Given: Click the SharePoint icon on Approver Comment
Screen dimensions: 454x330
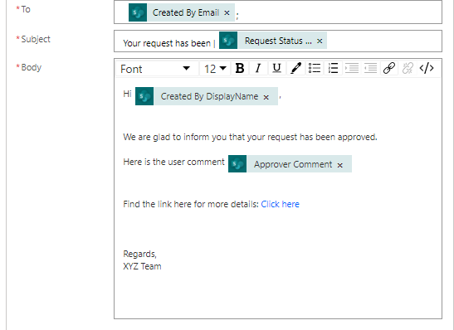Looking at the screenshot, I should [x=237, y=163].
